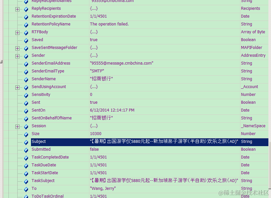The image size is (271, 198).
Task: Click the _Account type cell
Action: tap(249, 87)
